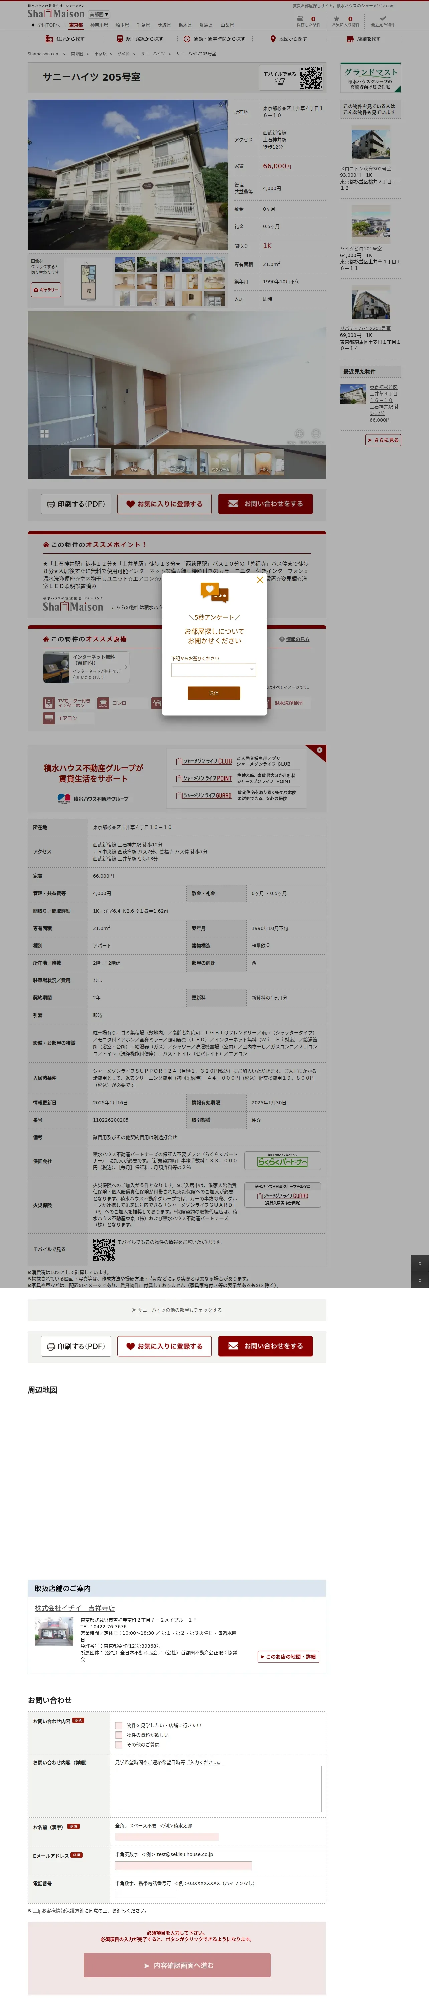Click the 積水ハウス不動産グループ logo

point(94,798)
